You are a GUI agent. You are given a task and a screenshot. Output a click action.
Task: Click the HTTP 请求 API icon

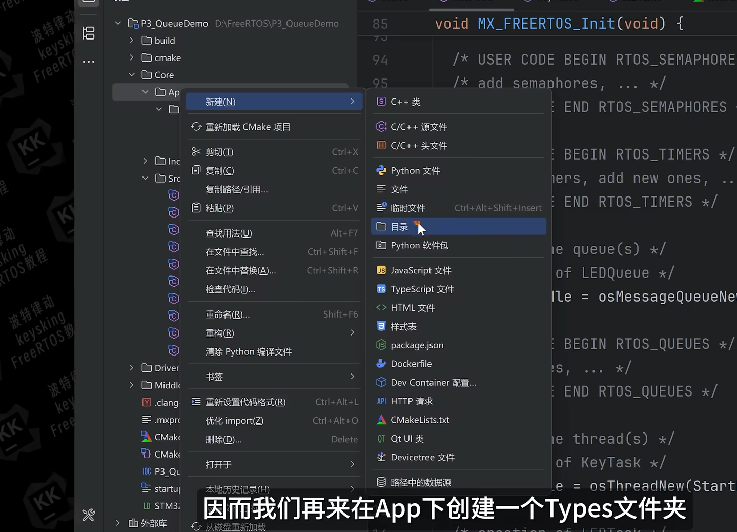[381, 401]
